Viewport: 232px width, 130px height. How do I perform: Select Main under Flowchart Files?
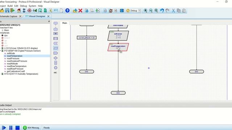click(7, 30)
